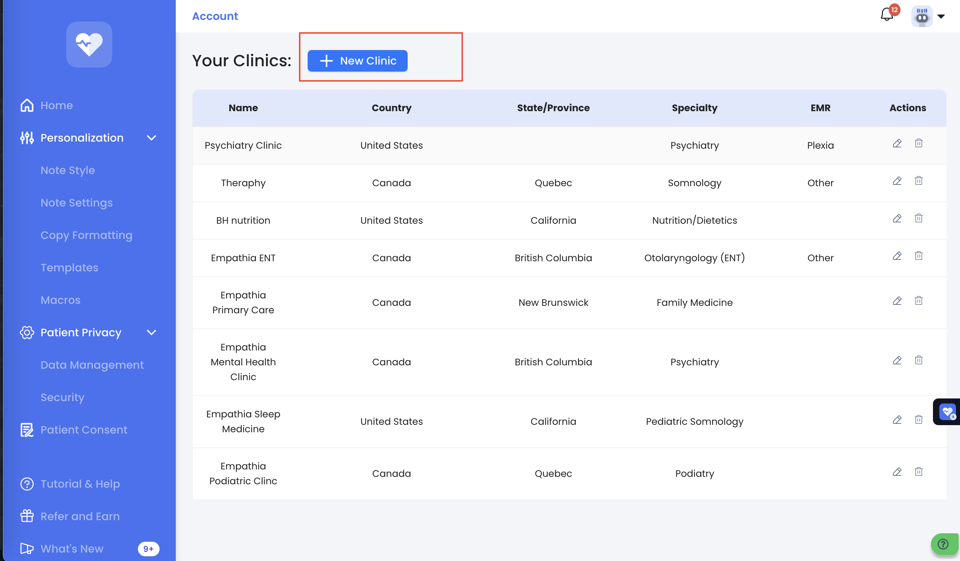The image size is (960, 561).
Task: Open the Account breadcrumb link
Action: coord(215,16)
